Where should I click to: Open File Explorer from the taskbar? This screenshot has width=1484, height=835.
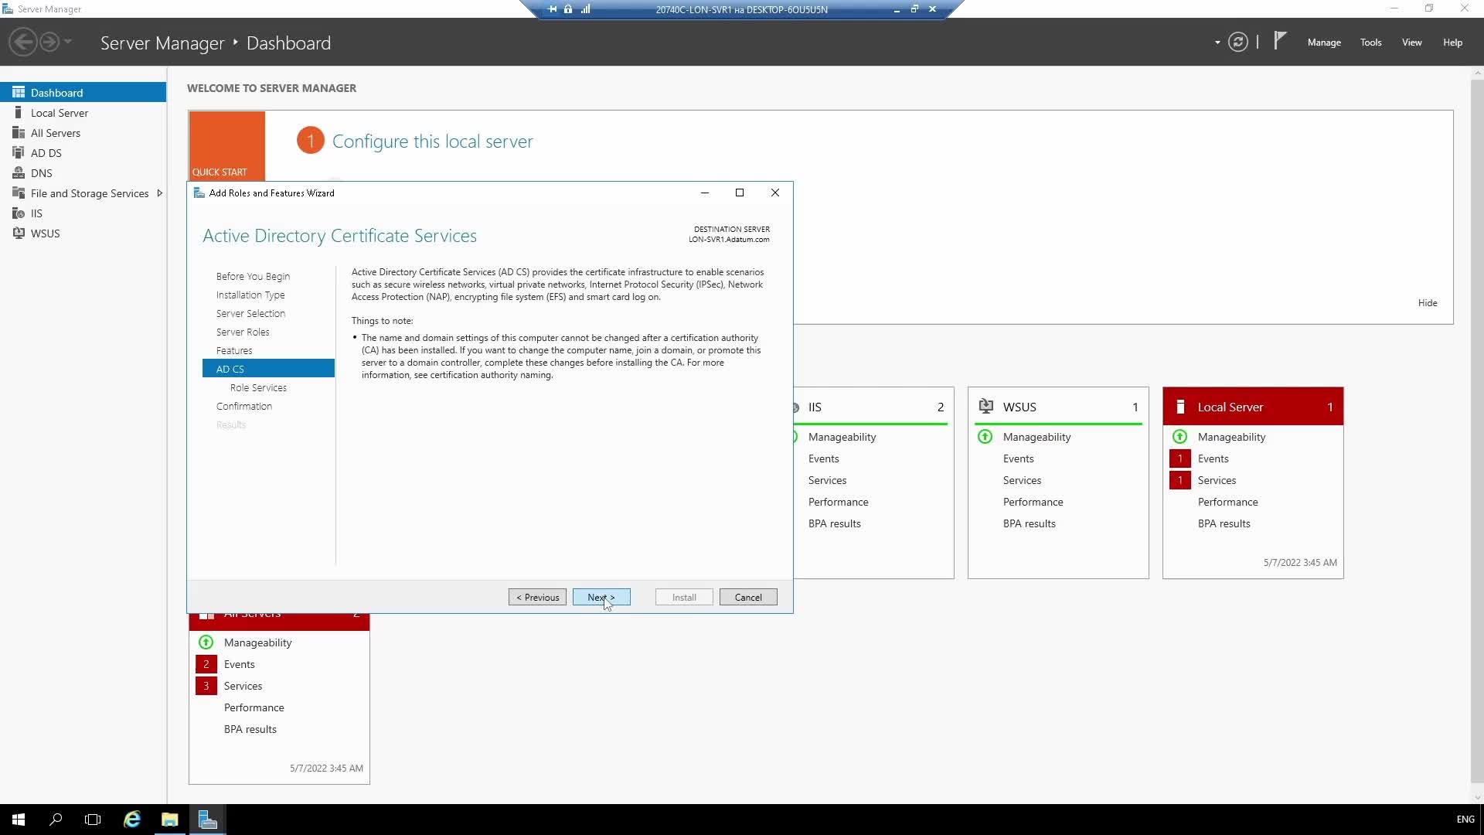[170, 819]
